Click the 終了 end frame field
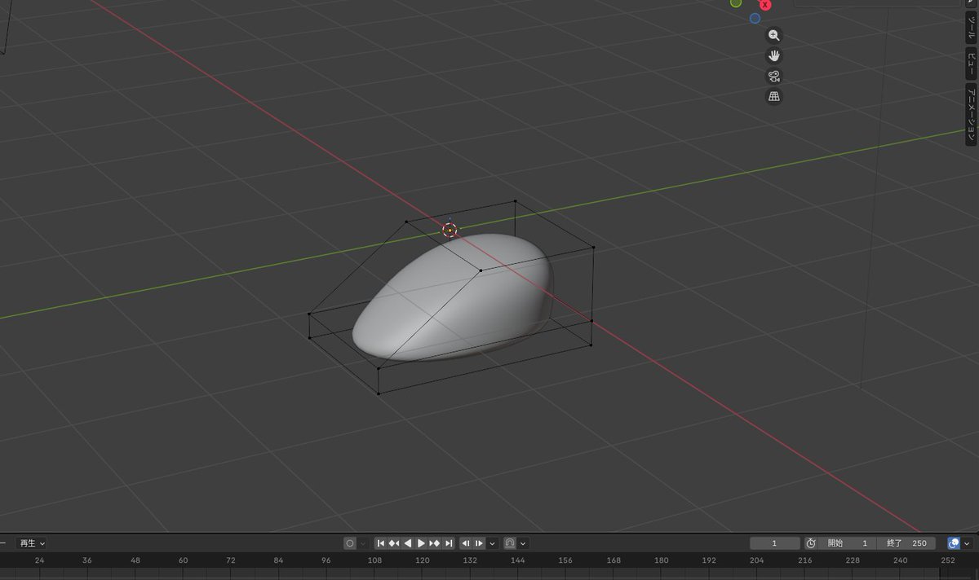 click(906, 543)
